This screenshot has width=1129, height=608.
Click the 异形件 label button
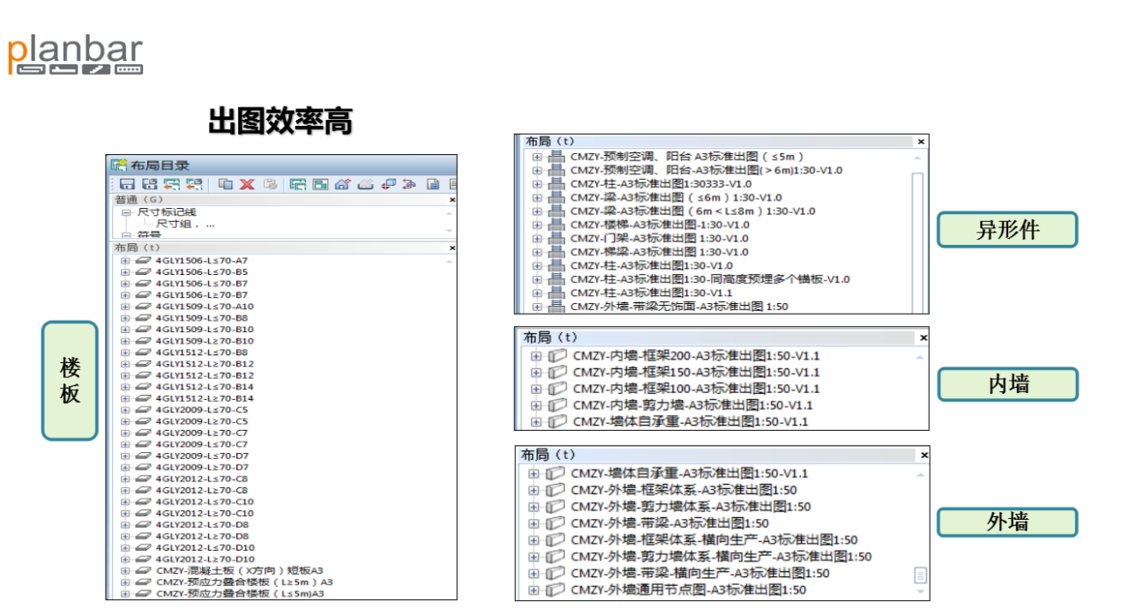pyautogui.click(x=1007, y=230)
